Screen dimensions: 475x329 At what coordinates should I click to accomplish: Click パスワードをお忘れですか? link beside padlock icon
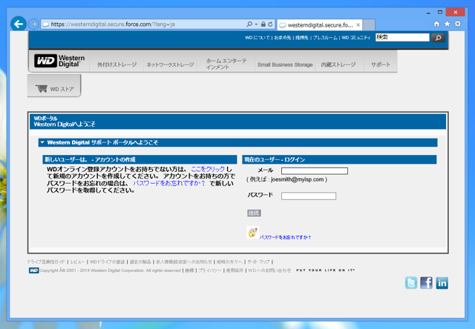285,237
